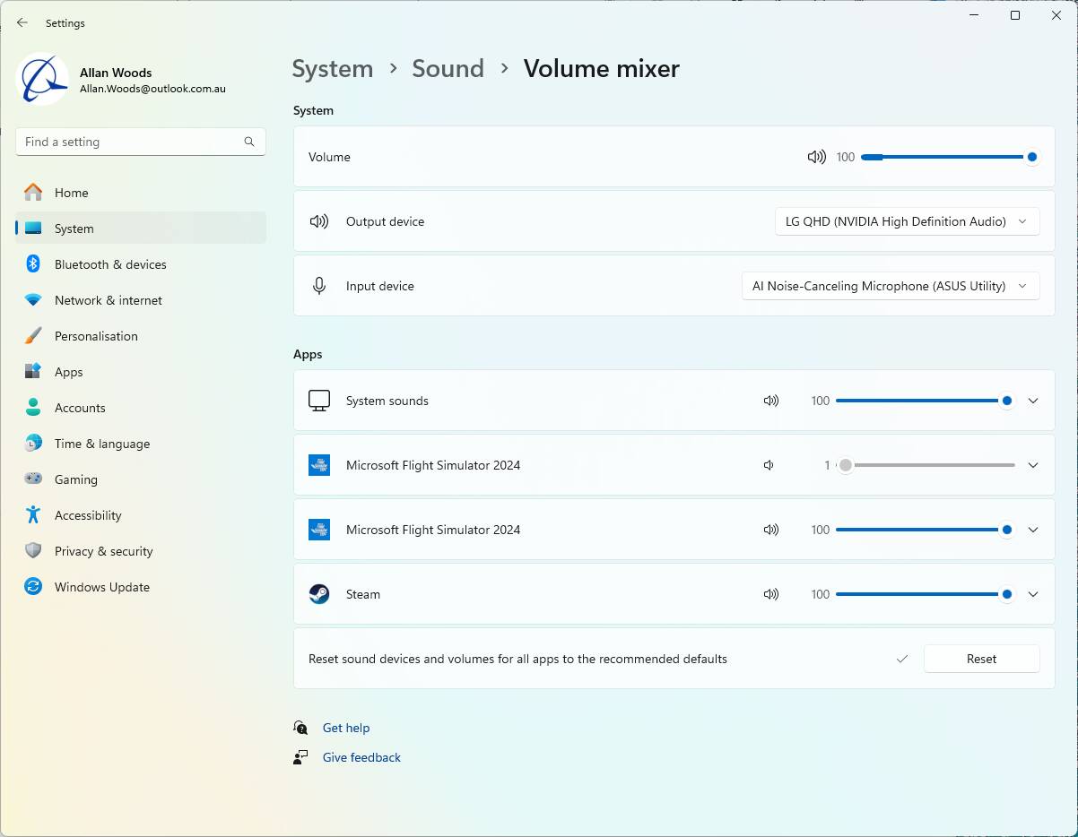The image size is (1078, 837).
Task: Mute the main system Volume speaker
Action: point(816,157)
